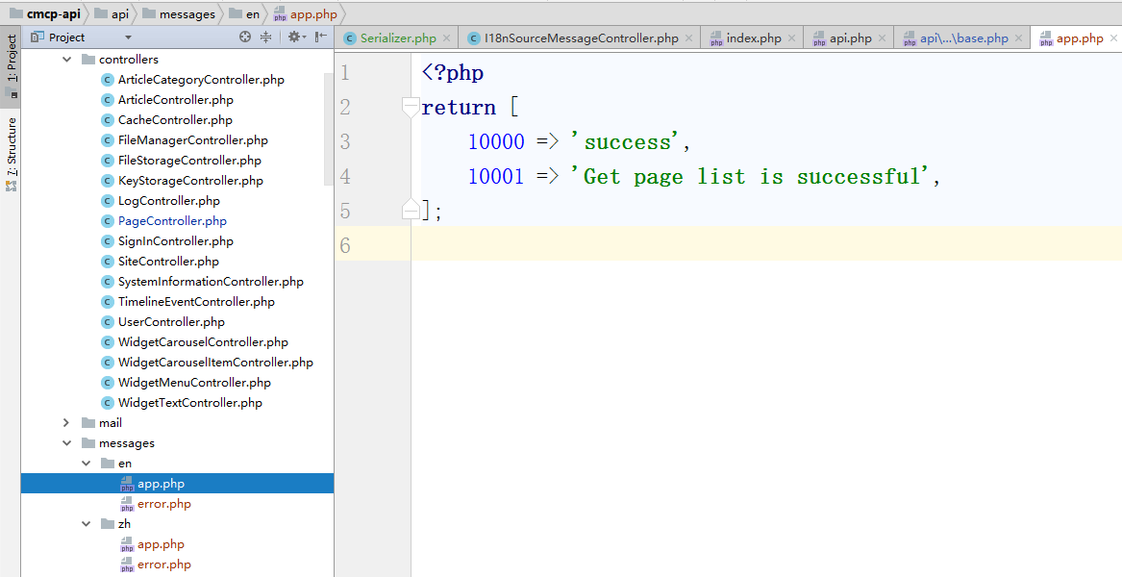Collapse the messages folder
The height and width of the screenshot is (577, 1122).
pyautogui.click(x=66, y=443)
